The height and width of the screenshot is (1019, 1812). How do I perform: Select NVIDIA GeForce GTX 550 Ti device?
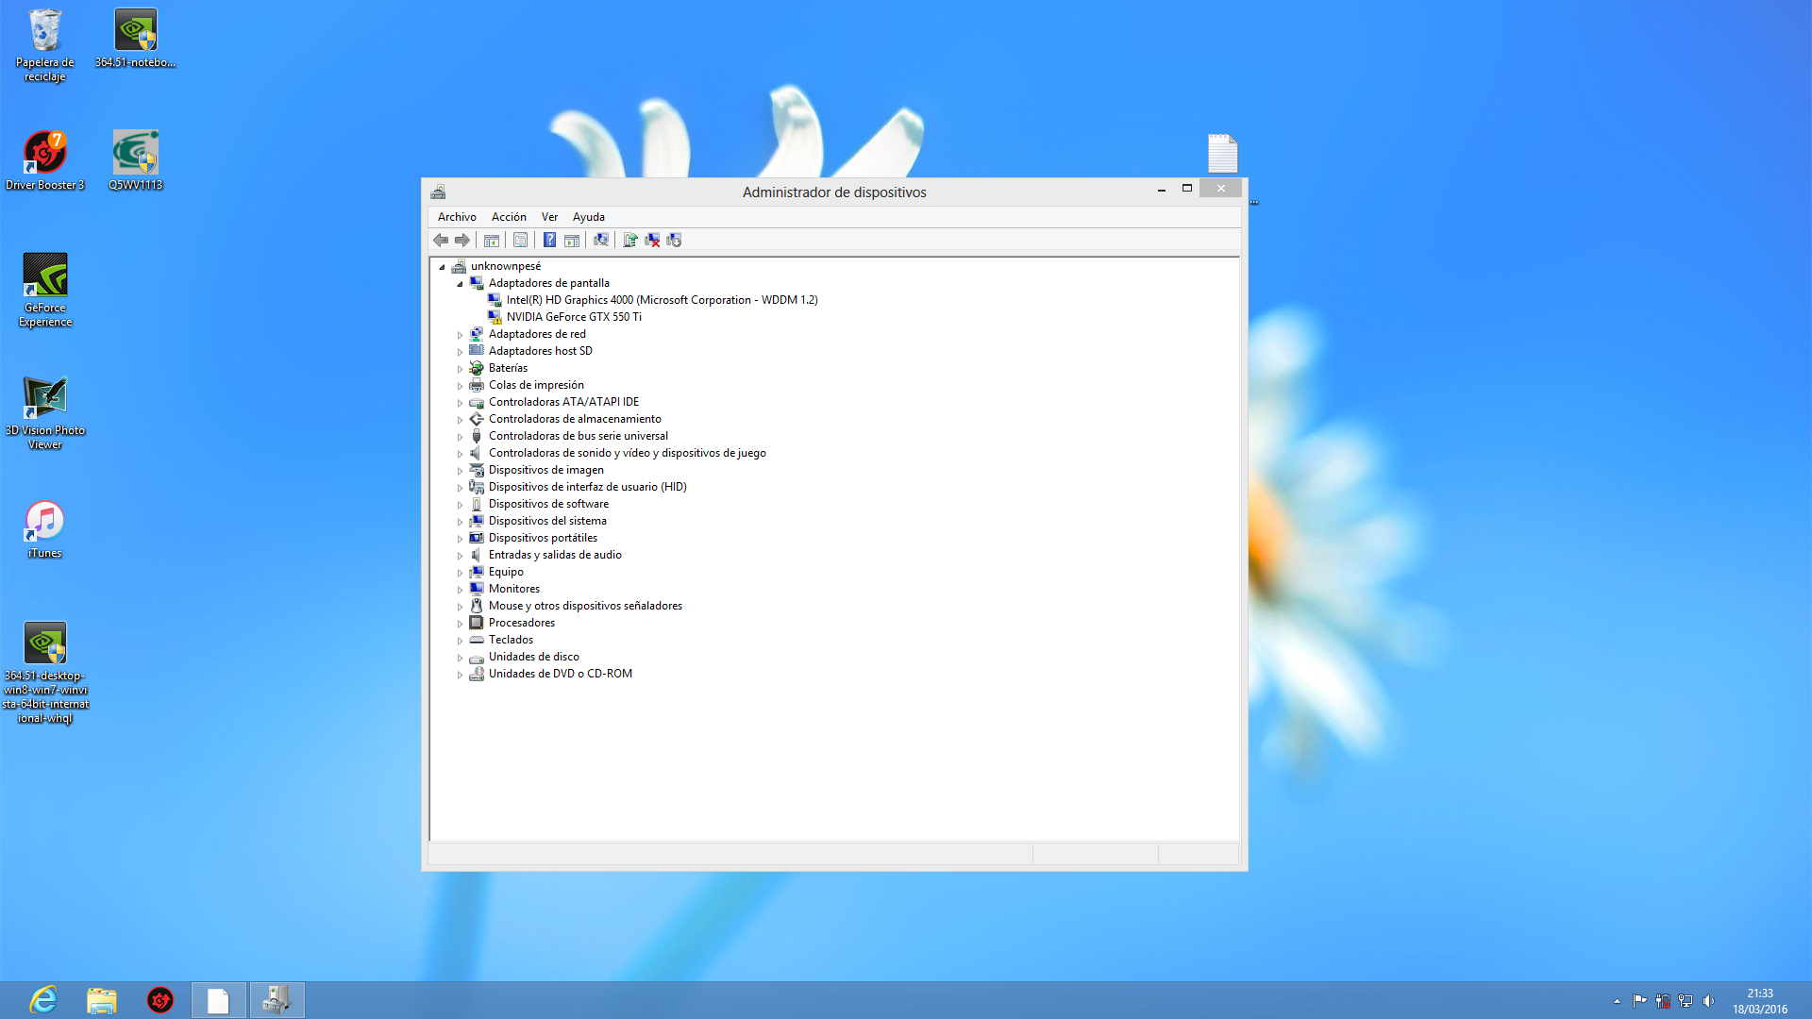coord(574,317)
